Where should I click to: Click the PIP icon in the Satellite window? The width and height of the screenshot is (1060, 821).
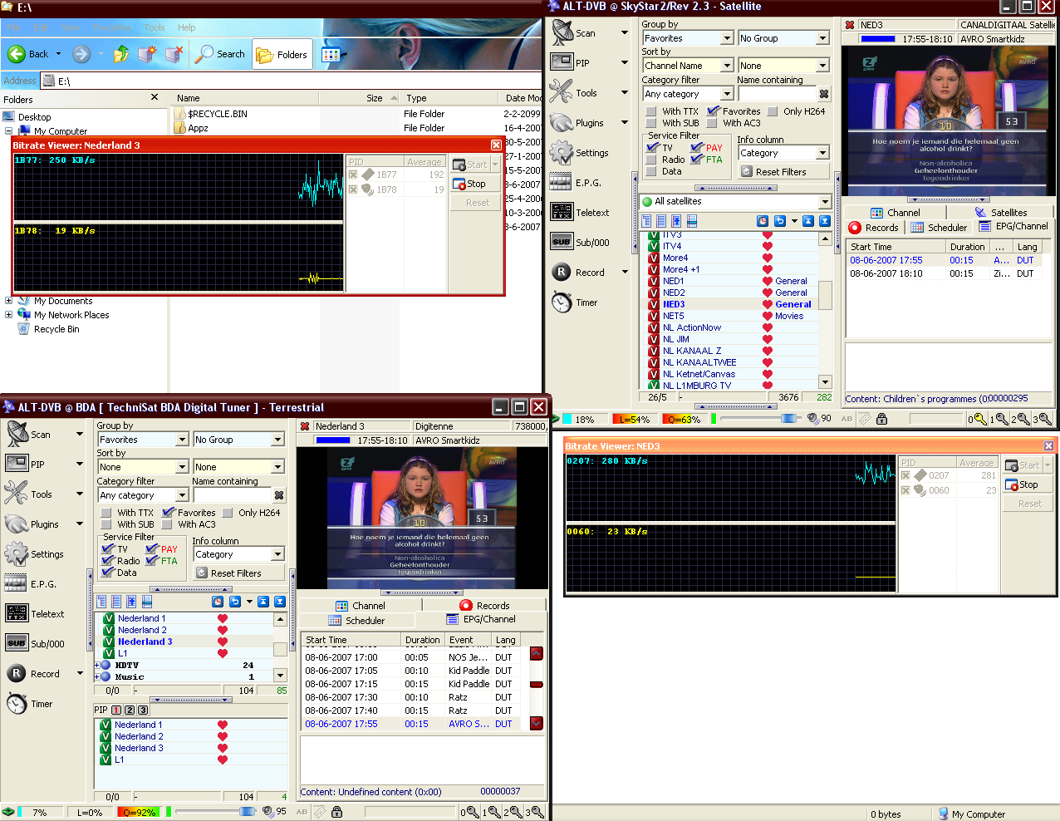click(x=562, y=62)
